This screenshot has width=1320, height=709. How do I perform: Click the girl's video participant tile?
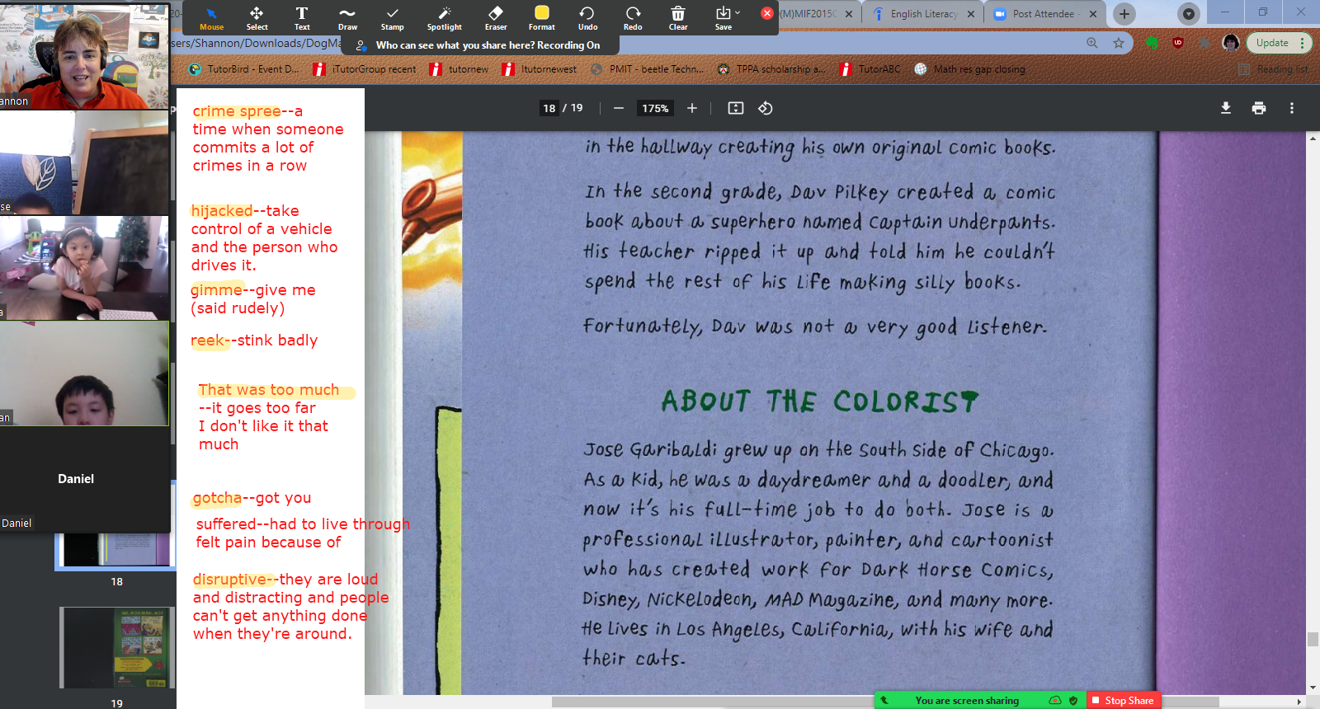(x=85, y=268)
